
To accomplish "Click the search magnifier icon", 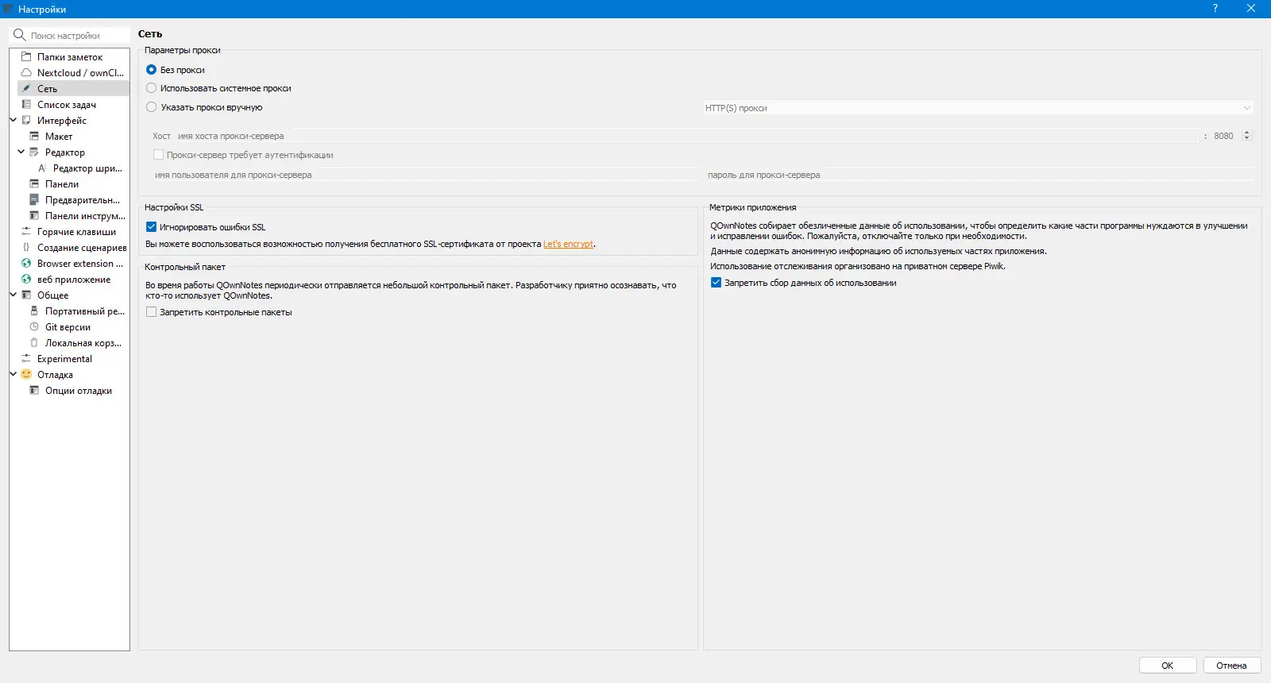I will [x=20, y=35].
